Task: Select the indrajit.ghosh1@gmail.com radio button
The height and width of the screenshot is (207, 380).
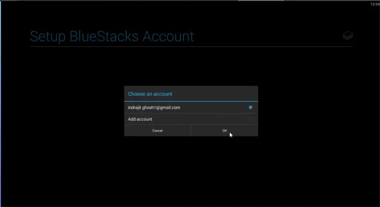Action: [250, 107]
